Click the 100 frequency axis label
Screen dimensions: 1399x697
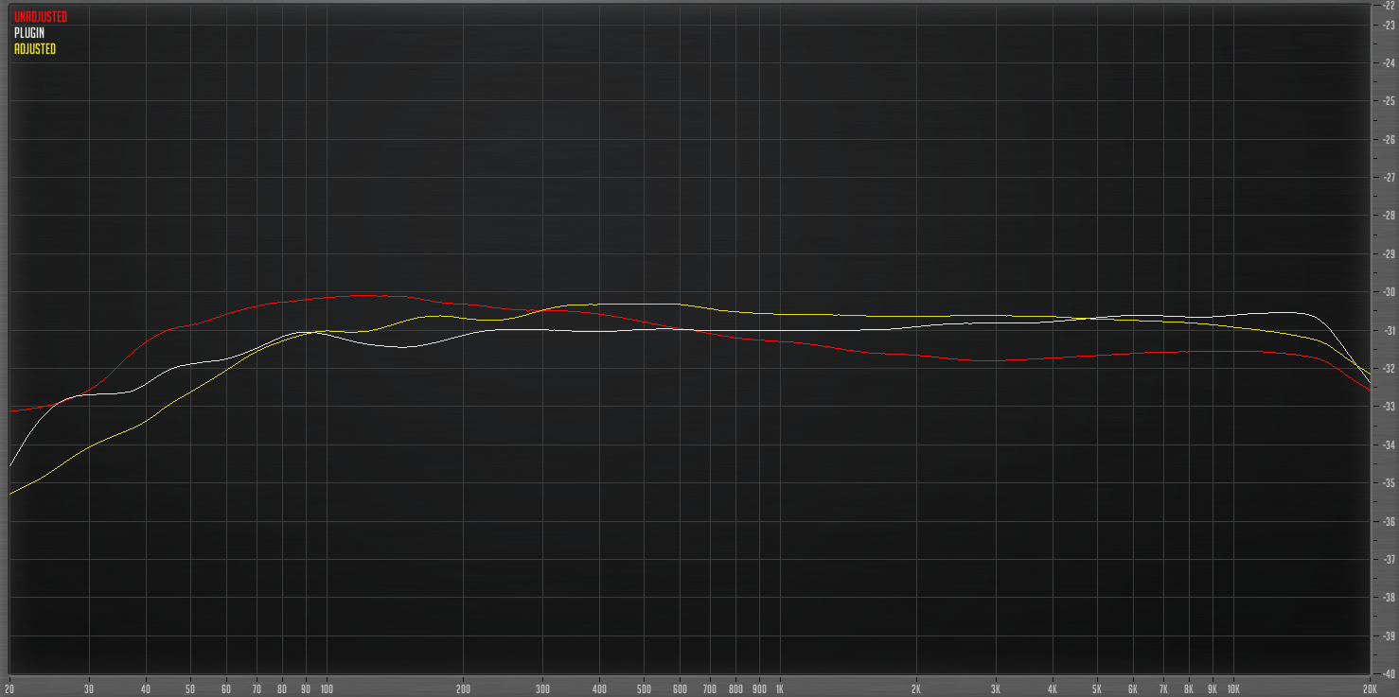point(327,688)
